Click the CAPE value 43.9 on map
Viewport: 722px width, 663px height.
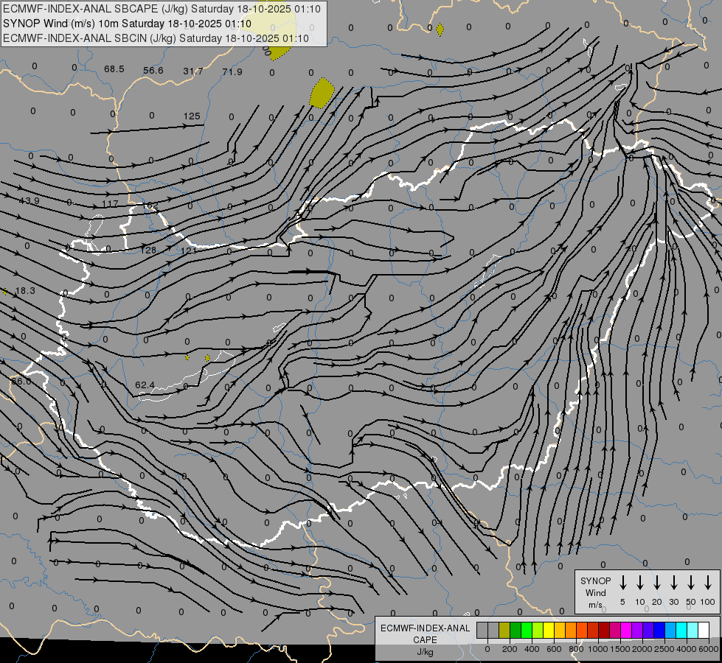(x=29, y=200)
